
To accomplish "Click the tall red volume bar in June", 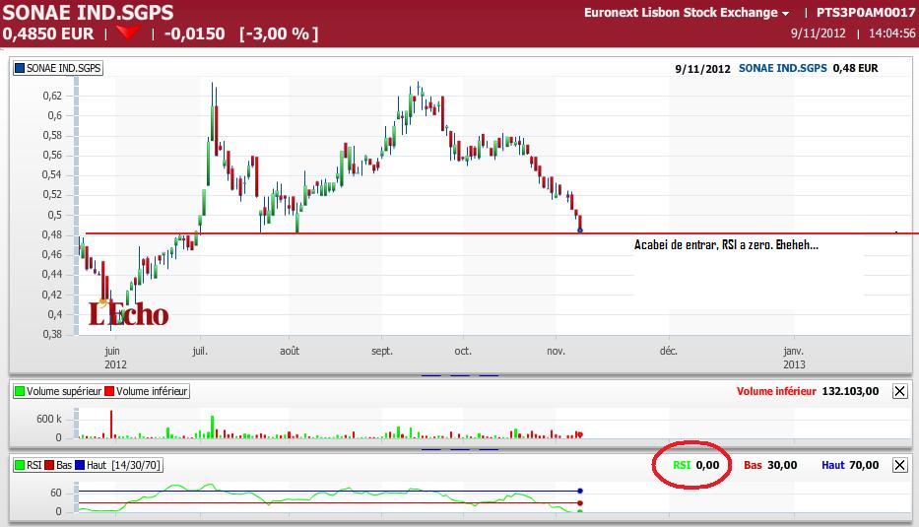I will pos(111,425).
